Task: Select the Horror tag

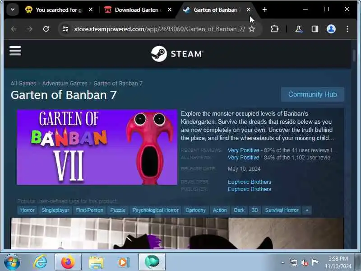Action: pos(28,210)
